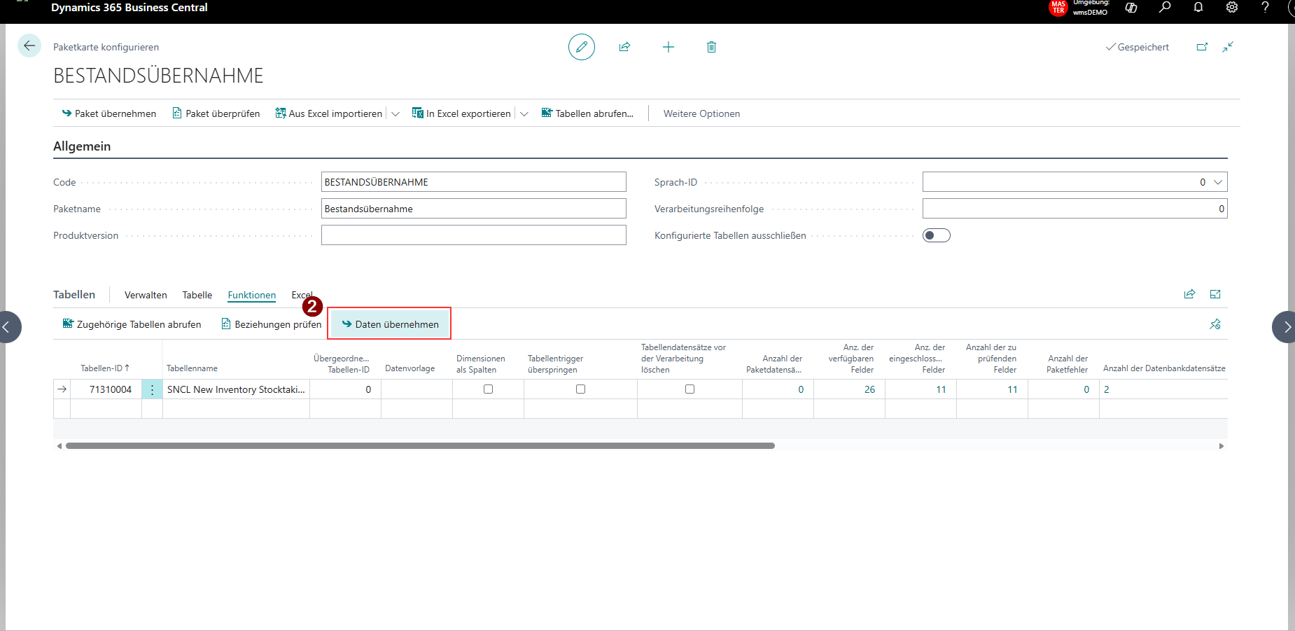Click the trash delete icon
The width and height of the screenshot is (1295, 631).
[x=711, y=47]
